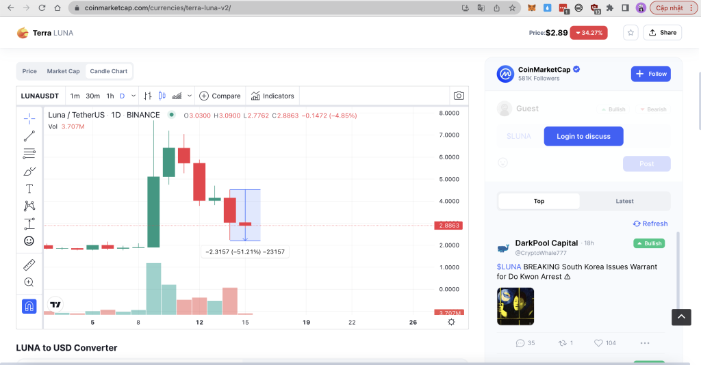The height and width of the screenshot is (365, 701).
Task: Select the bars chart style icon
Action: click(148, 96)
